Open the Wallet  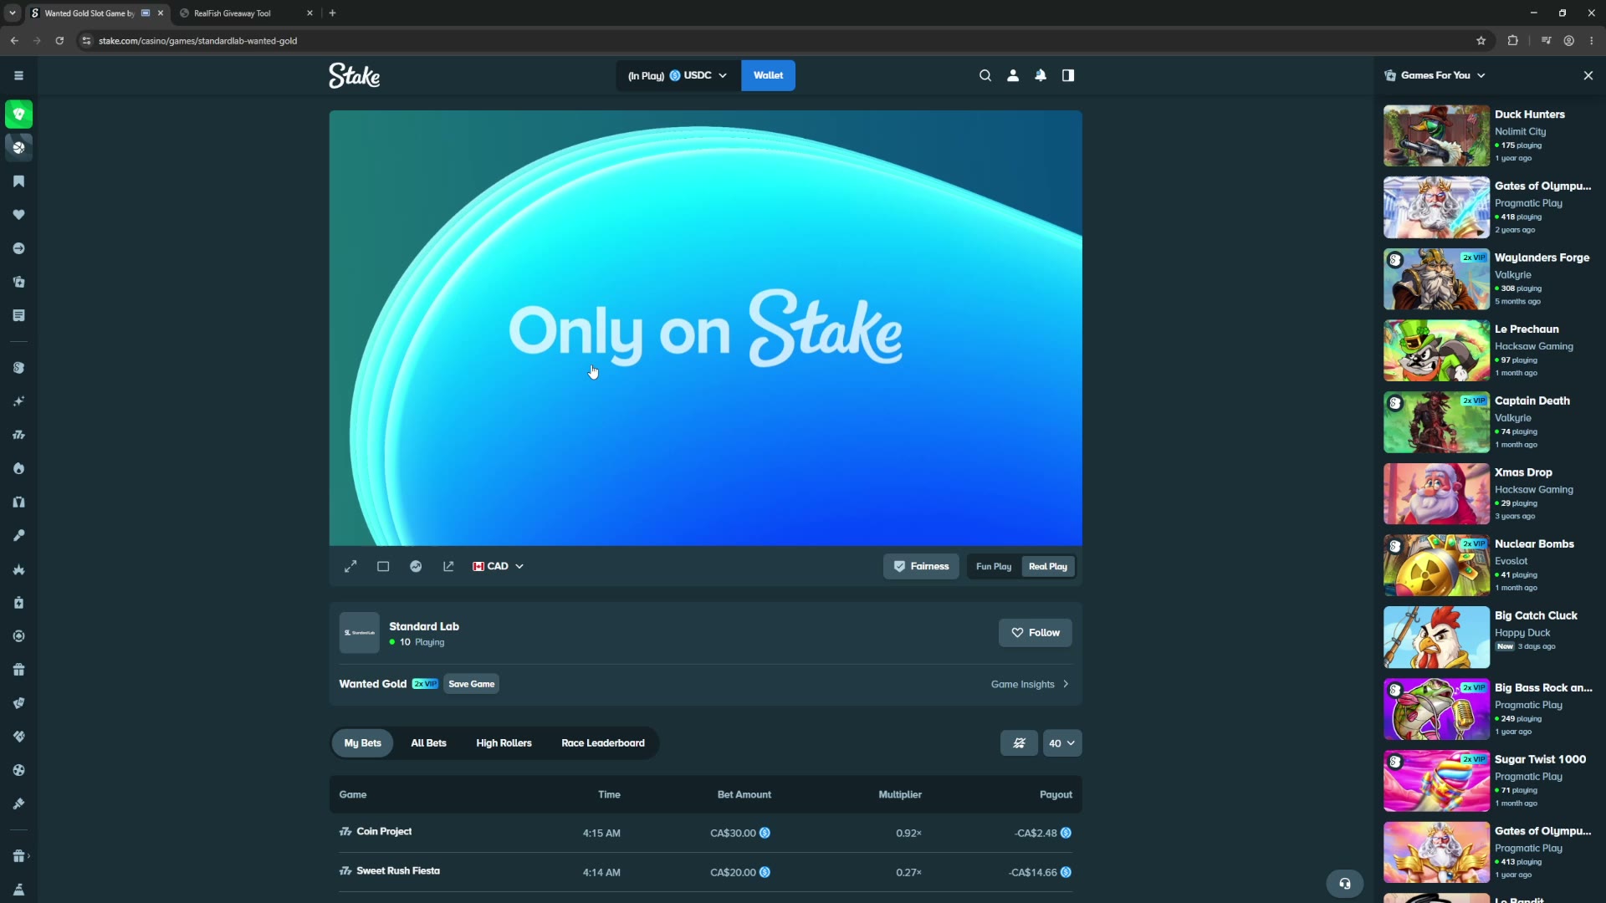768,75
